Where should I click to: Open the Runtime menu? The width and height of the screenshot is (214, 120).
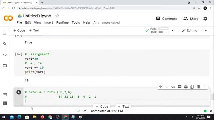pos(63,22)
